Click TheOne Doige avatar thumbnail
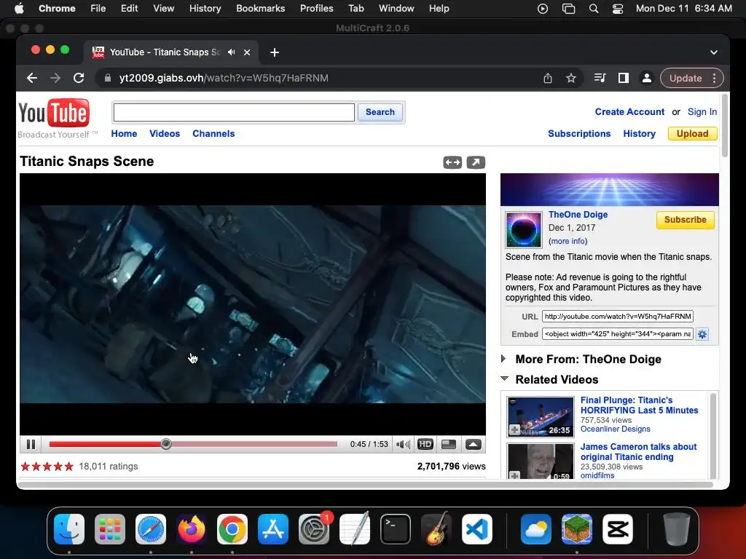The height and width of the screenshot is (559, 746). 523,230
